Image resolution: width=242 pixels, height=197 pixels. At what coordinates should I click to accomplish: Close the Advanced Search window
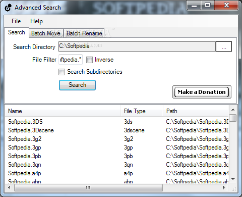click(x=226, y=6)
